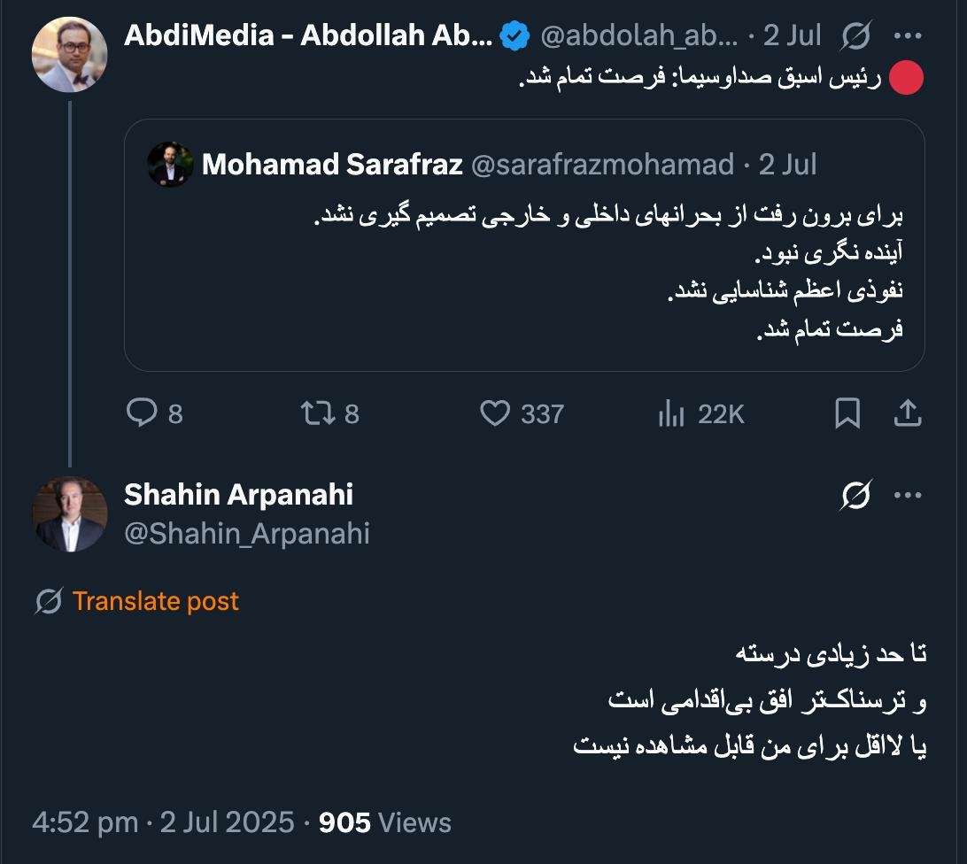Screen dimensions: 967x864
Task: Click the @Shahin_Arpanahi handle
Action: pos(246,534)
